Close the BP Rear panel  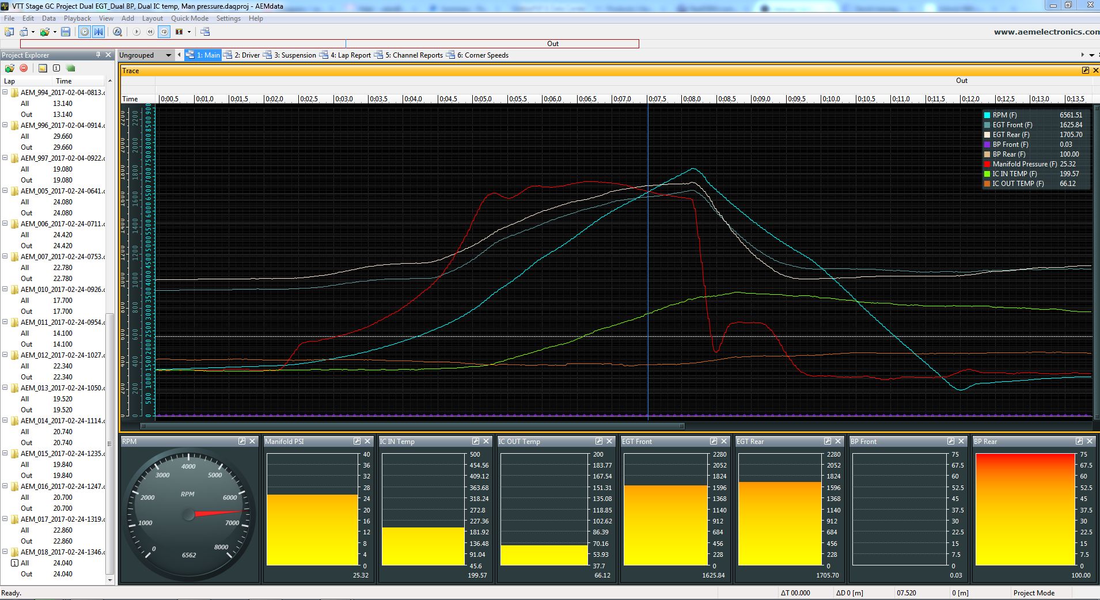[x=1089, y=441]
